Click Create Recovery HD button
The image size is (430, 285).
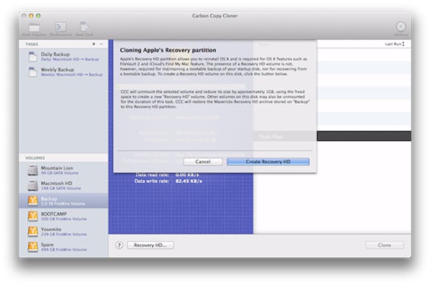pos(268,162)
